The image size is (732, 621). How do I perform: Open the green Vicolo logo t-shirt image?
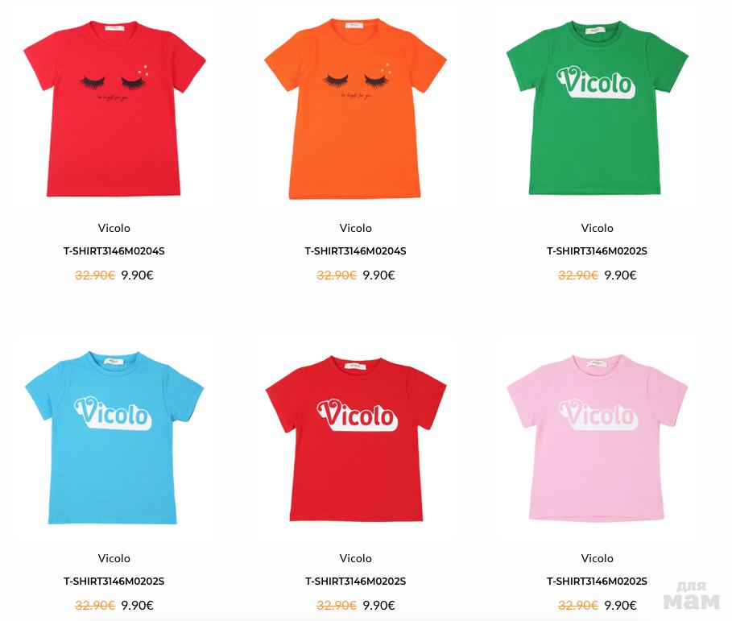pyautogui.click(x=597, y=107)
